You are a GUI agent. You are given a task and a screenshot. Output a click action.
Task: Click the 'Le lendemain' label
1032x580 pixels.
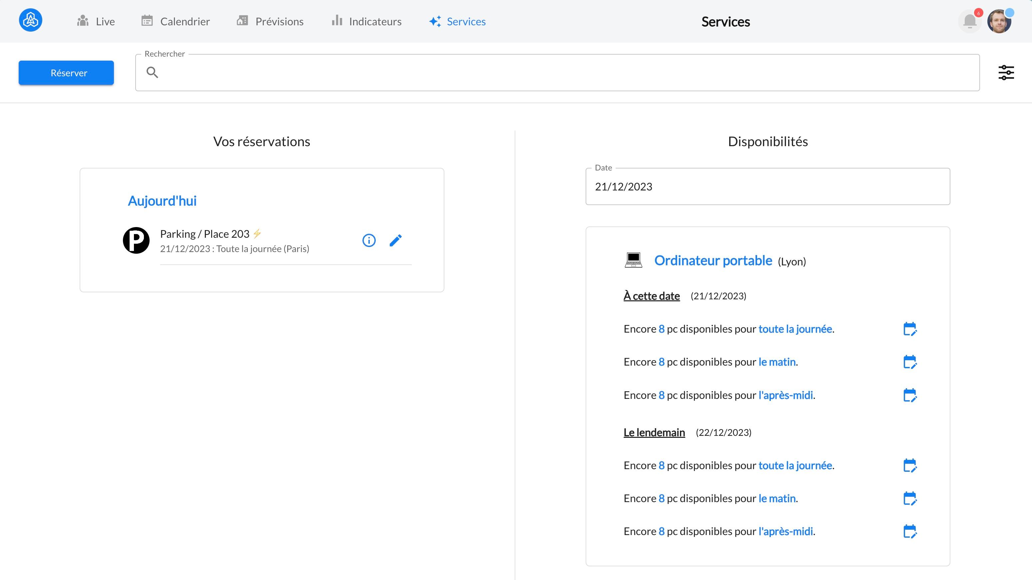click(654, 433)
